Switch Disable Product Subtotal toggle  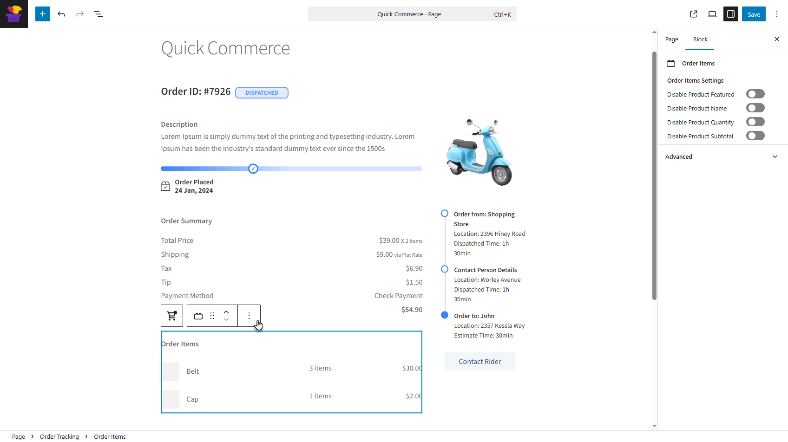(755, 136)
